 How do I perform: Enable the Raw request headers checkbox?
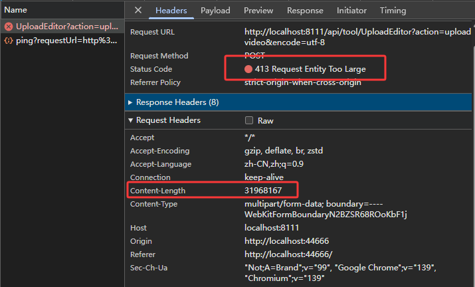[250, 121]
